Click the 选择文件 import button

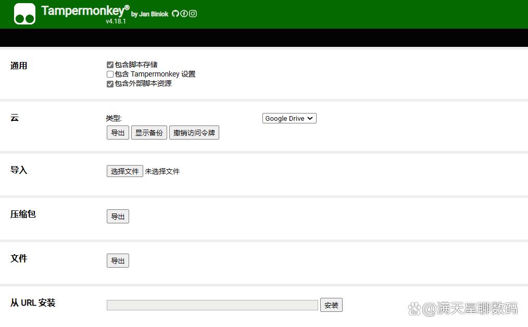click(x=125, y=171)
